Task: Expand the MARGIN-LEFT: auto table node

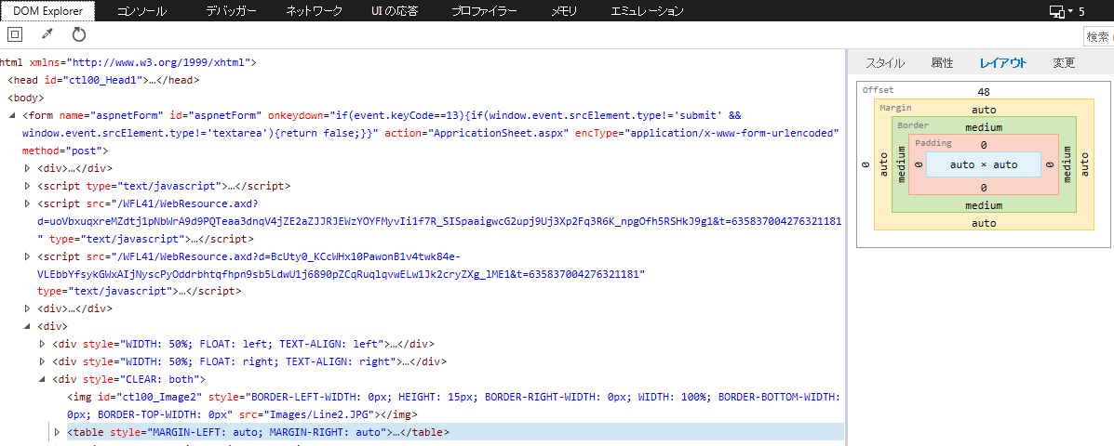Action: [57, 432]
